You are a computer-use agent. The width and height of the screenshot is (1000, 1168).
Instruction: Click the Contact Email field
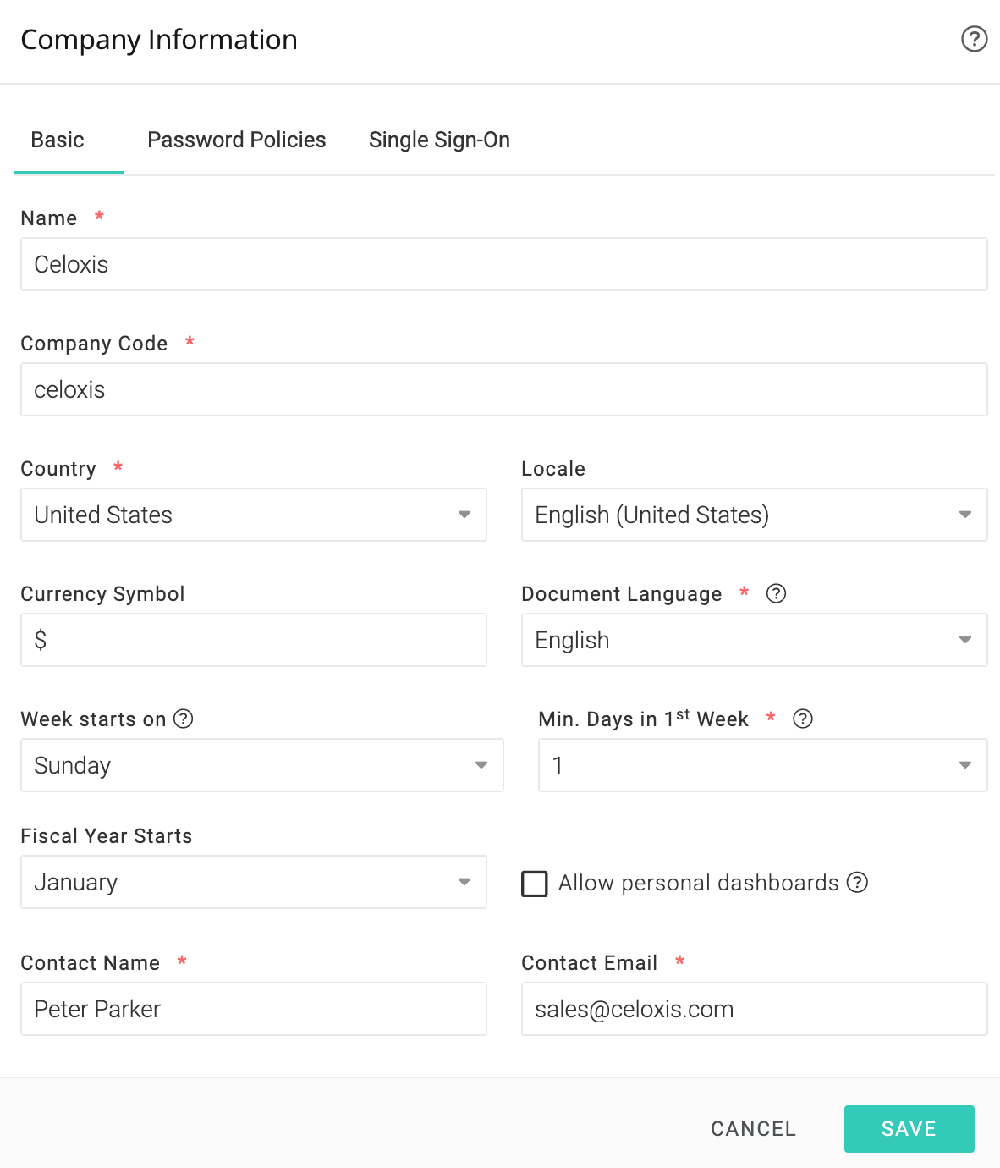[x=755, y=1009]
